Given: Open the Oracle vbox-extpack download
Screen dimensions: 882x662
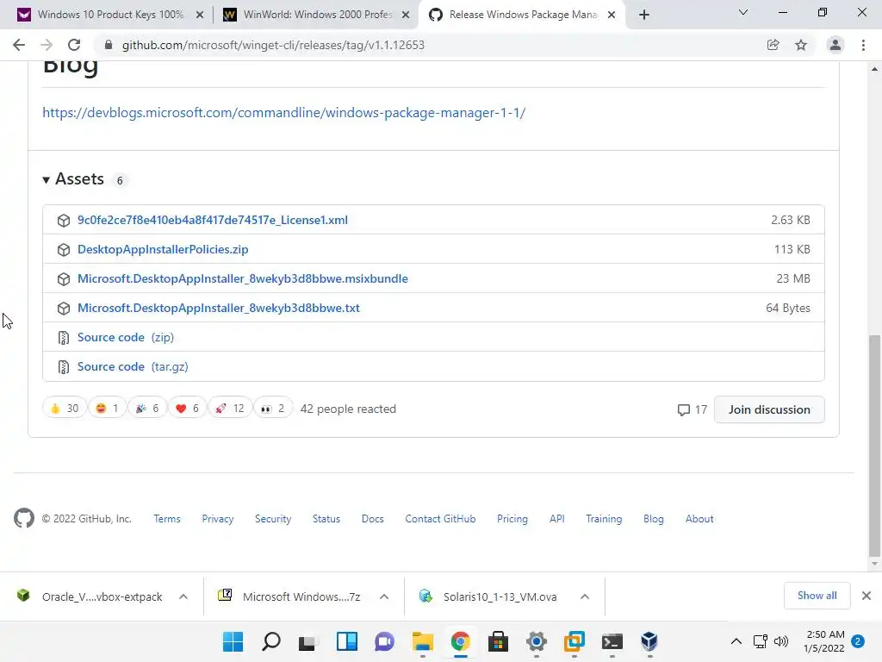Looking at the screenshot, I should coord(90,596).
